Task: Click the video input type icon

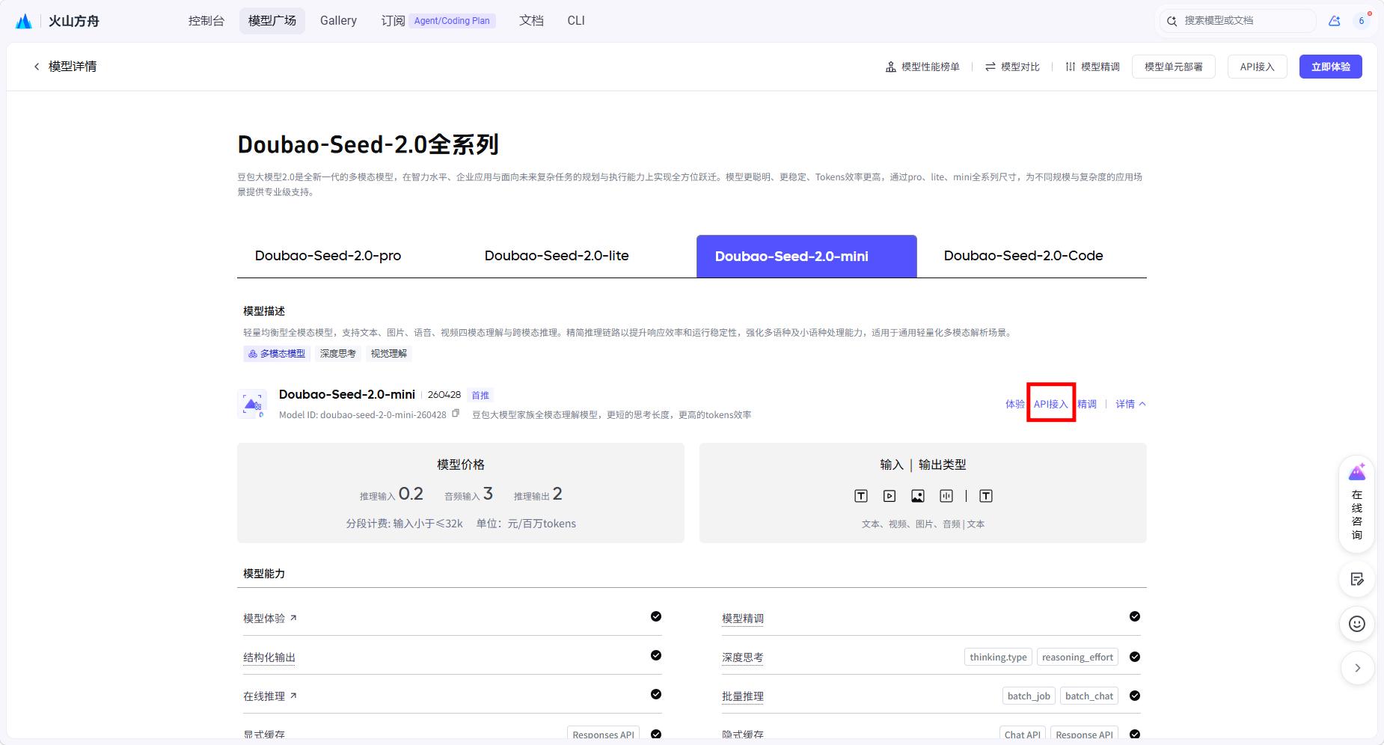Action: pyautogui.click(x=890, y=496)
